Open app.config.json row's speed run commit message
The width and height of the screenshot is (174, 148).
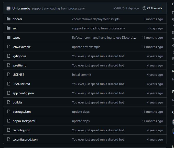98,93
